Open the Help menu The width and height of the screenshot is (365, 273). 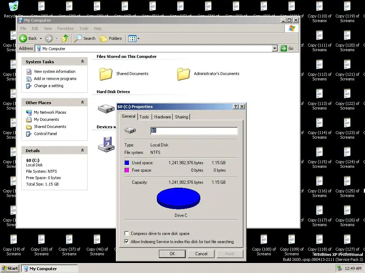[98, 28]
